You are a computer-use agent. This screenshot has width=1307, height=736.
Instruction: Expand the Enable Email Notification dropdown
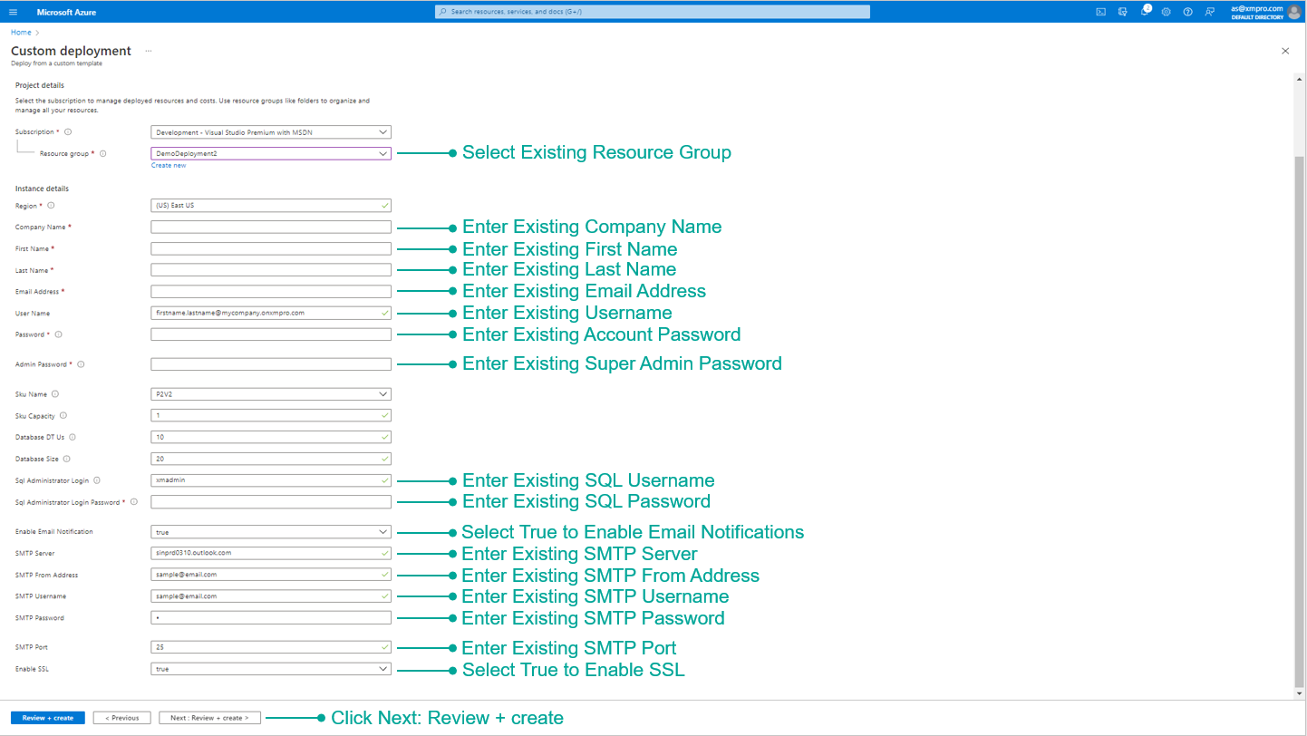271,532
